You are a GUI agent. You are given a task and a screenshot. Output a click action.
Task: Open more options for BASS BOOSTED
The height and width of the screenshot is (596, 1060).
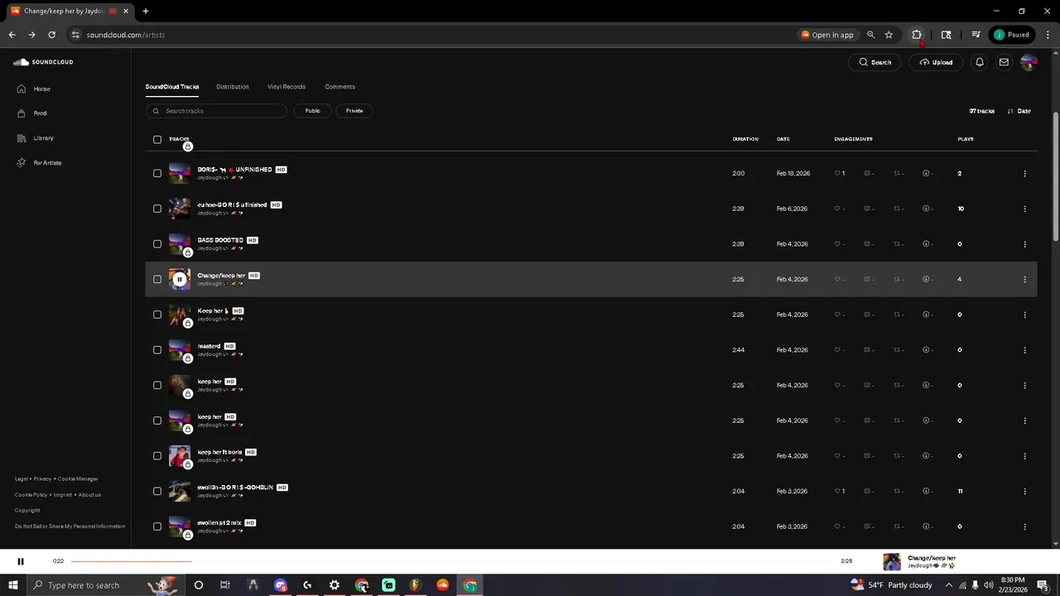click(x=1024, y=244)
